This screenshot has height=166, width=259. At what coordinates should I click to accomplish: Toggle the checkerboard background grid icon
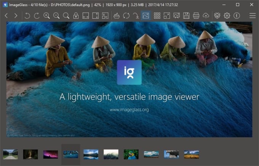click(x=157, y=16)
